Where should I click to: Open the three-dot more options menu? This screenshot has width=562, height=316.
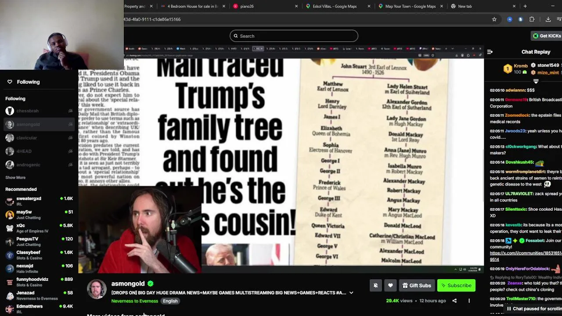(469, 301)
